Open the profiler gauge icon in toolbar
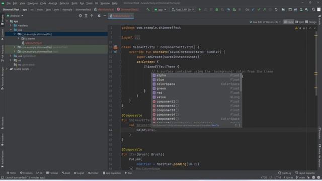This screenshot has width=322, height=181. point(228,10)
